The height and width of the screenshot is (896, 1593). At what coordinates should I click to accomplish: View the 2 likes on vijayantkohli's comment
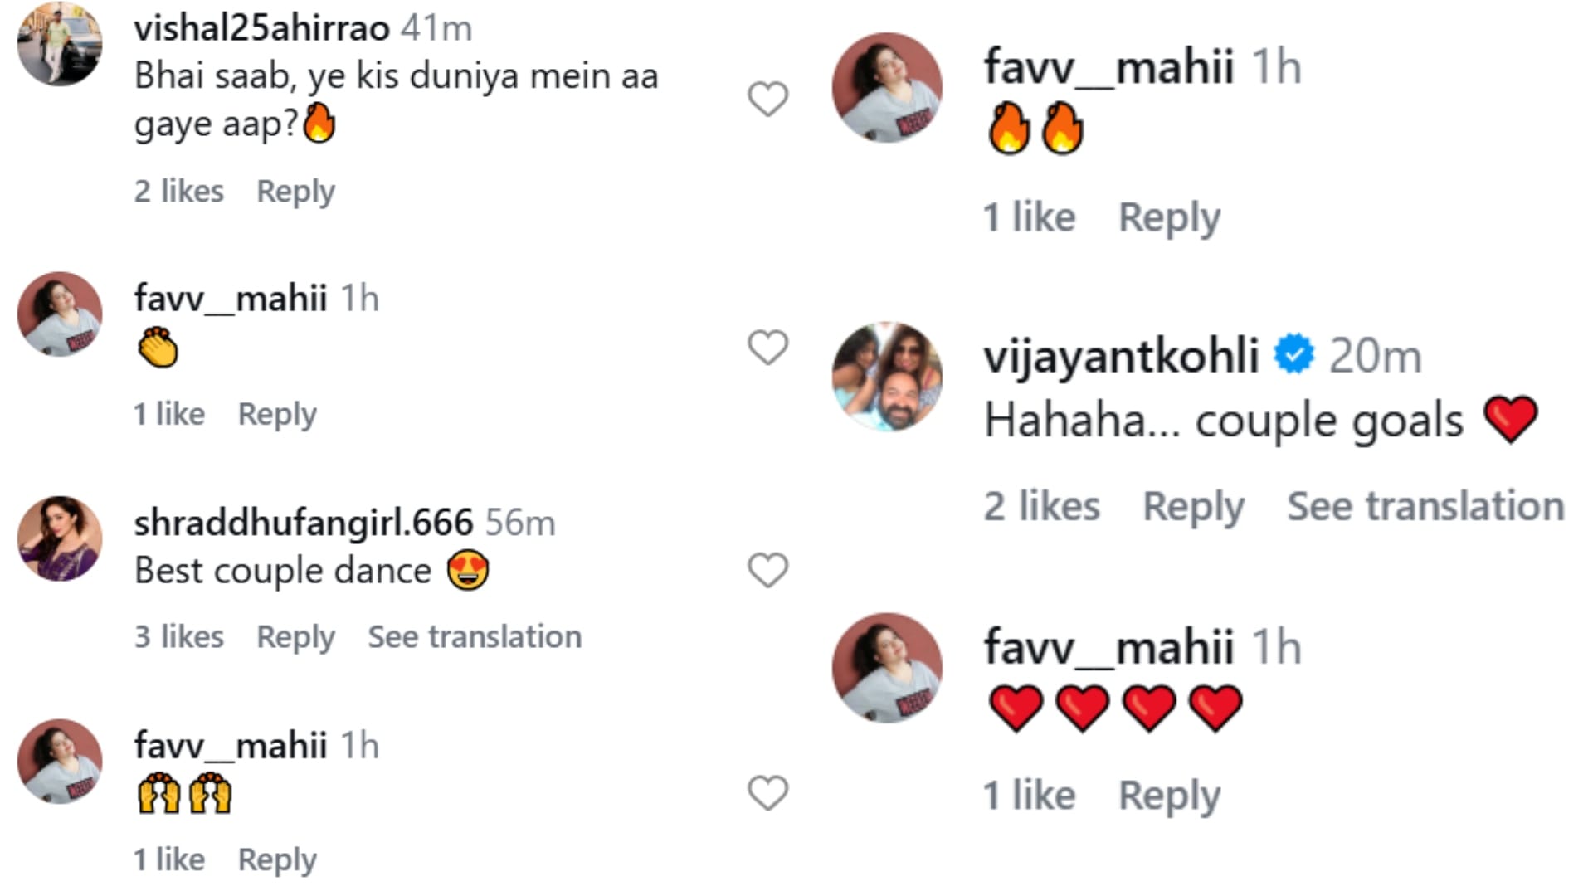[1041, 506]
